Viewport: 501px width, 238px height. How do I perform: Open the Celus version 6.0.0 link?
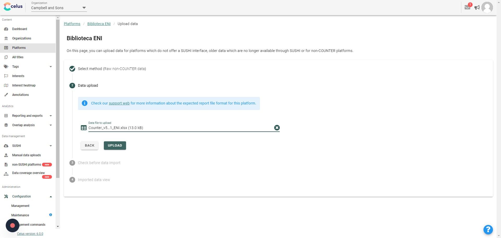coord(30,234)
